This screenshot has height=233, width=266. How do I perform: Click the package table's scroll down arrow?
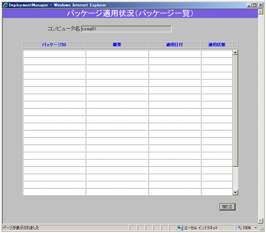point(235,193)
